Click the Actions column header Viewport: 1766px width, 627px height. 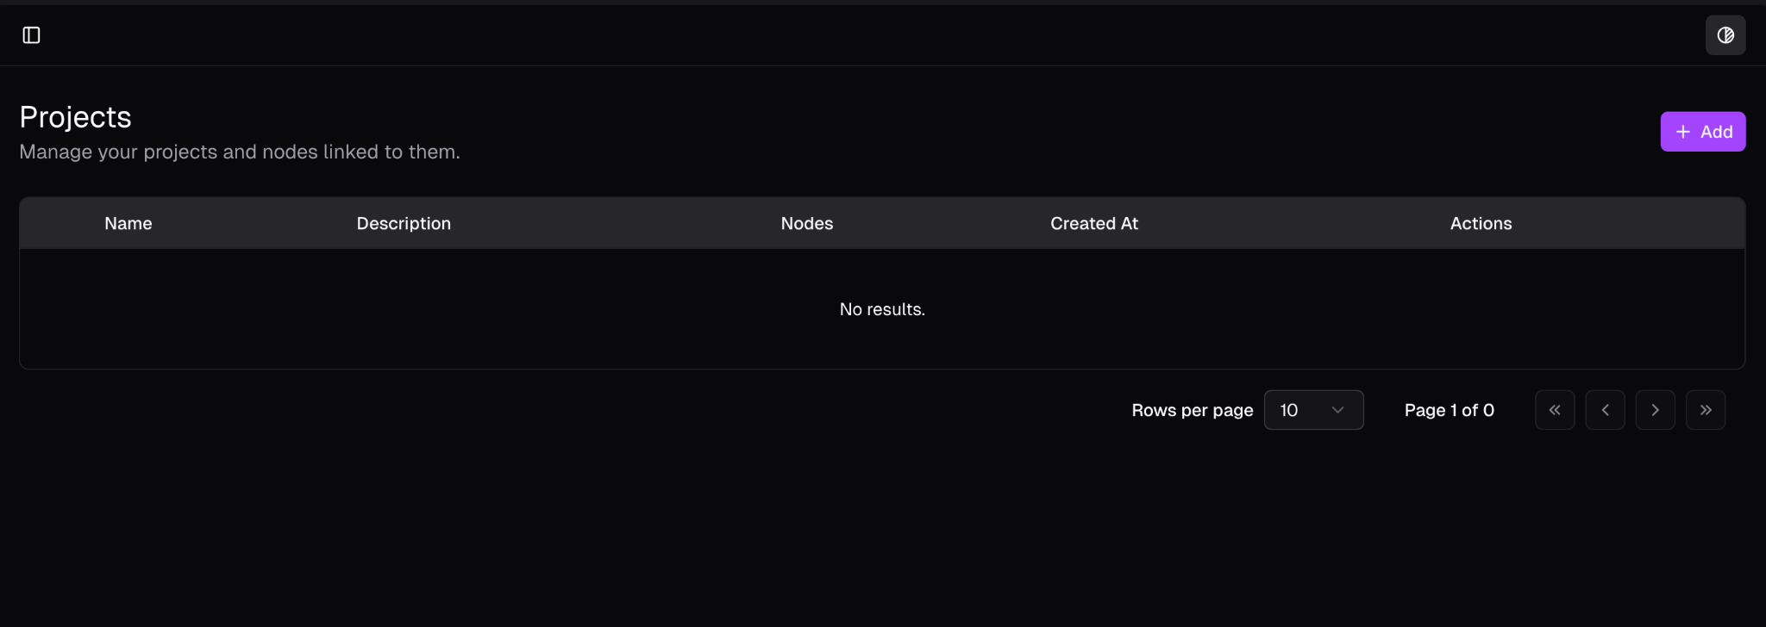pos(1481,224)
